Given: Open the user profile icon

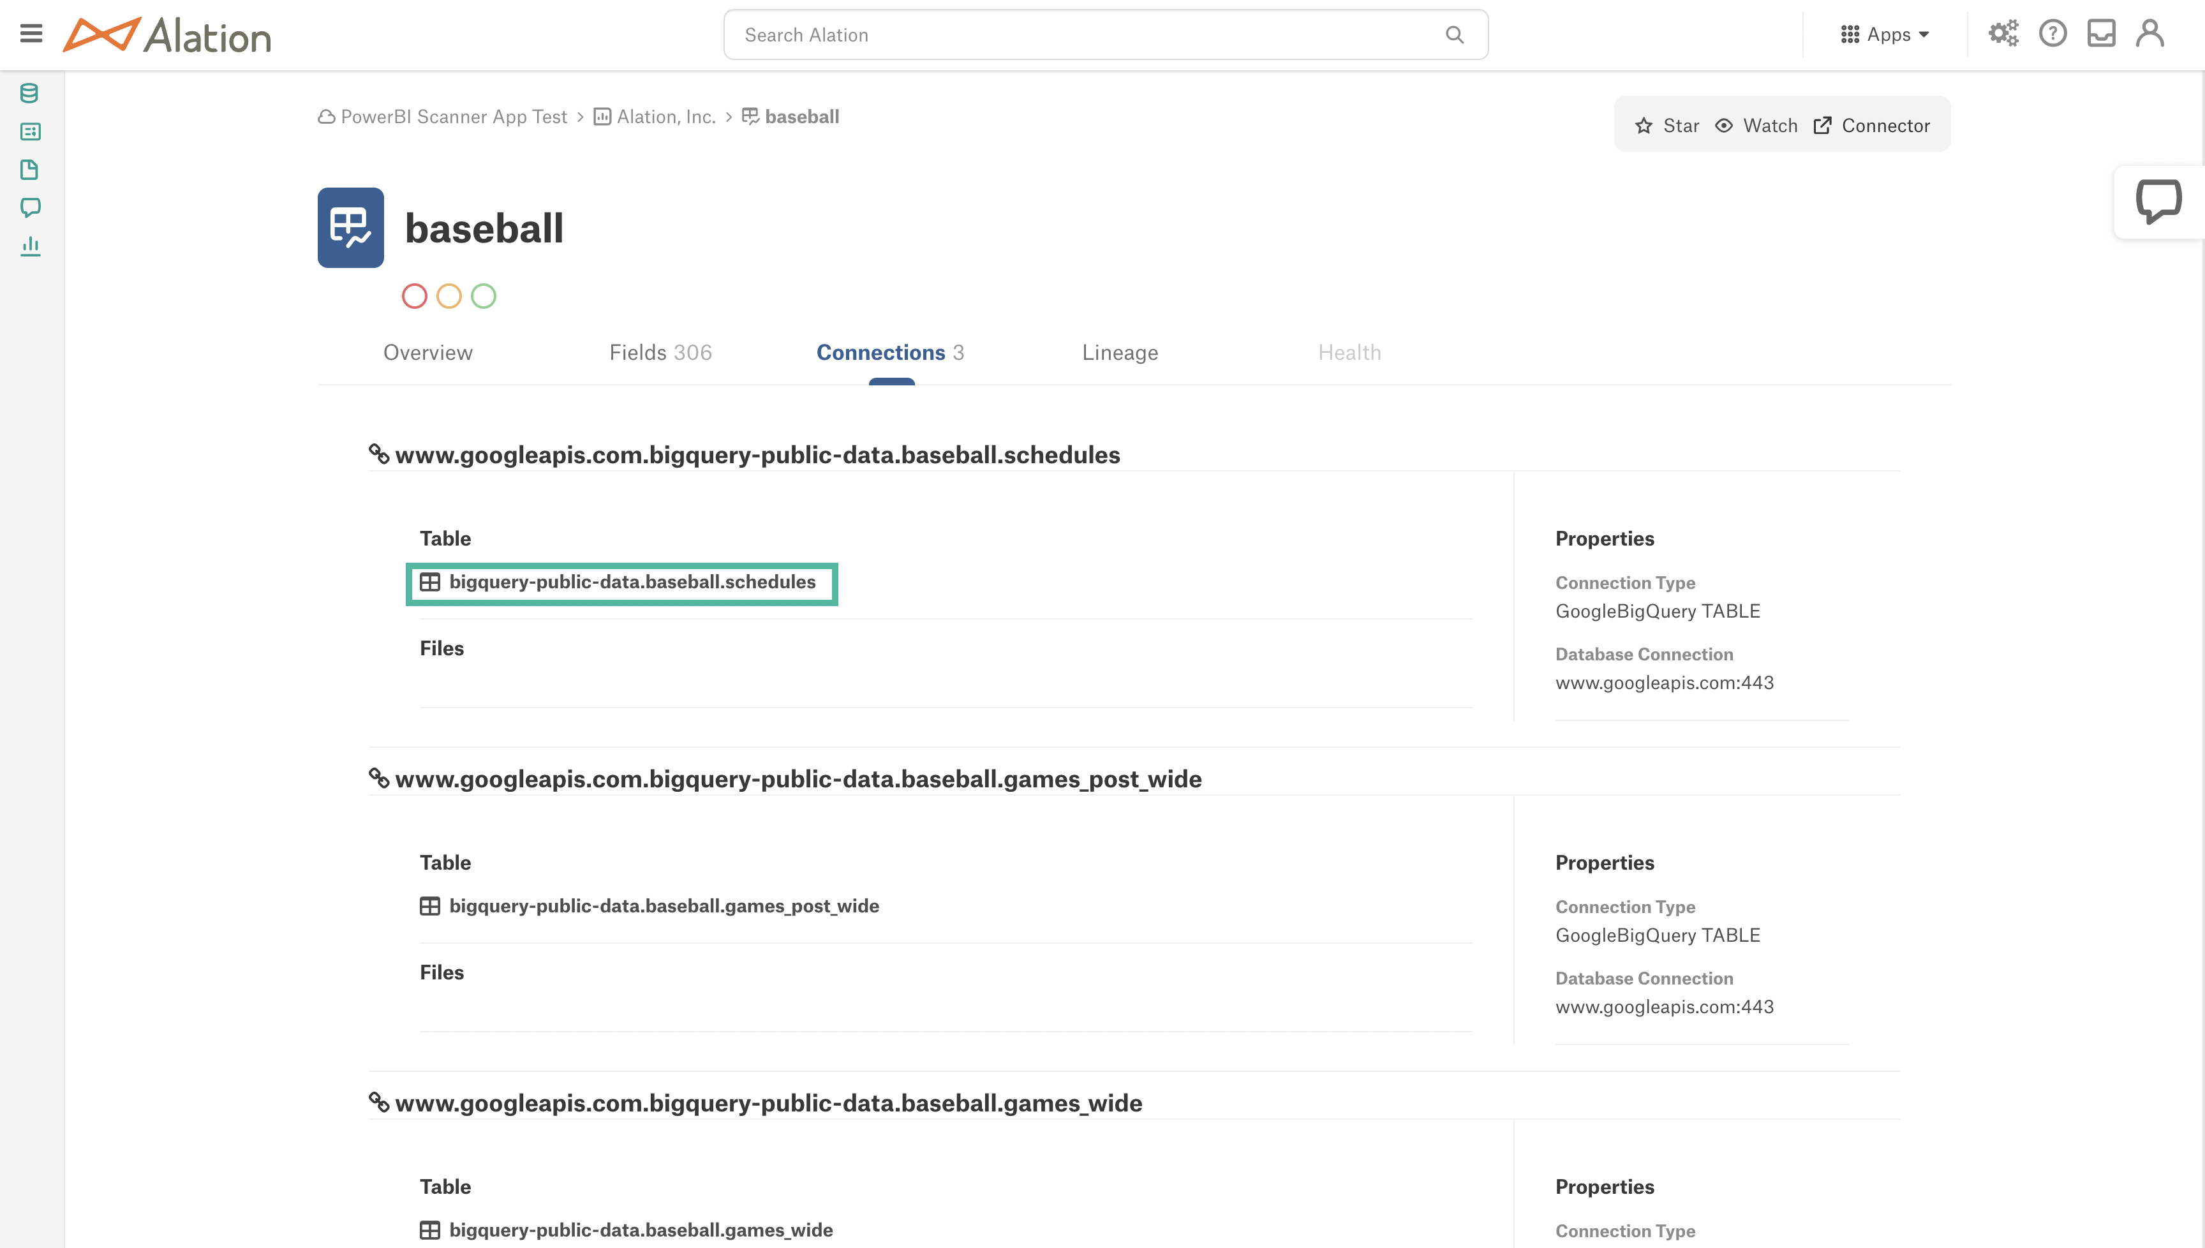Looking at the screenshot, I should click(x=2150, y=33).
